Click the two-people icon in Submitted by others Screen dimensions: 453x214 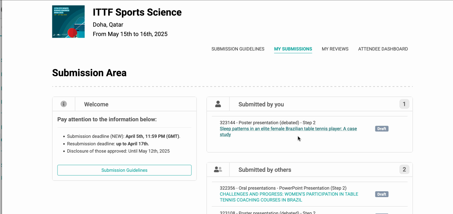[218, 170]
